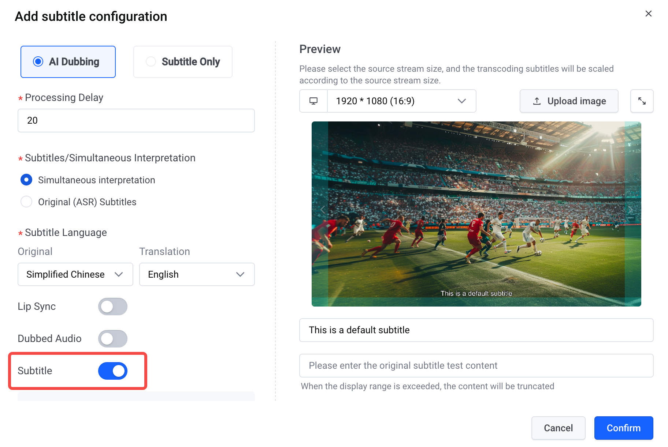The height and width of the screenshot is (447, 668).
Task: Click the monitor icon beside resolution selector
Action: click(313, 101)
